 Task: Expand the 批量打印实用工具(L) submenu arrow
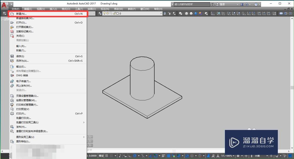click(x=84, y=122)
